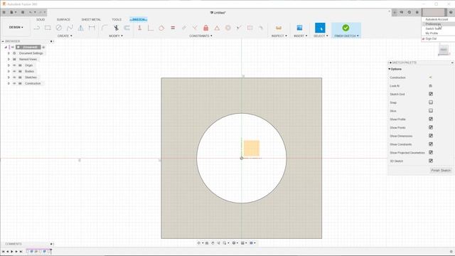Expand the Sketches tree node
Image resolution: width=455 pixels, height=256 pixels.
click(9, 78)
